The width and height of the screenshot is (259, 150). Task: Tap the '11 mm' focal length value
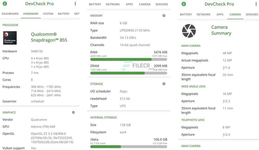(x=228, y=108)
